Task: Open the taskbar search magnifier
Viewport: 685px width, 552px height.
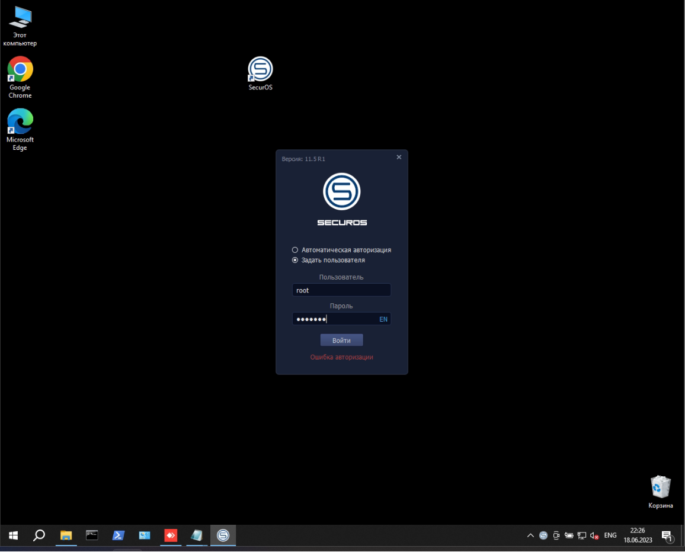Action: [x=39, y=535]
